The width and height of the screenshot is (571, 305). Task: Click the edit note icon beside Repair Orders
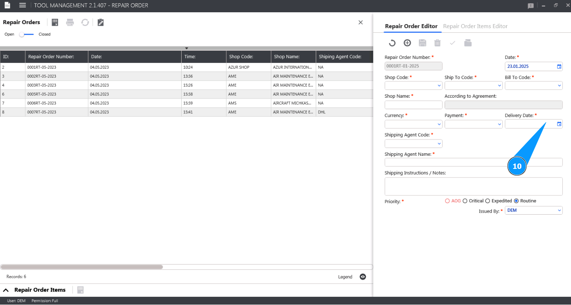click(x=101, y=22)
